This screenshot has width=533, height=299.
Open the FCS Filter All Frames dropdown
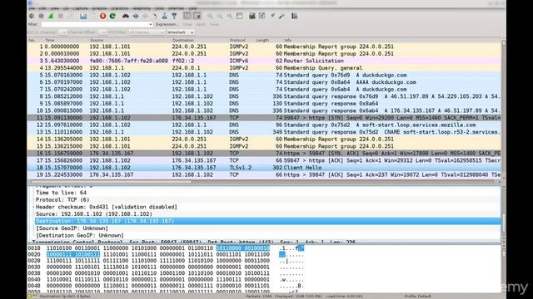coord(147,32)
